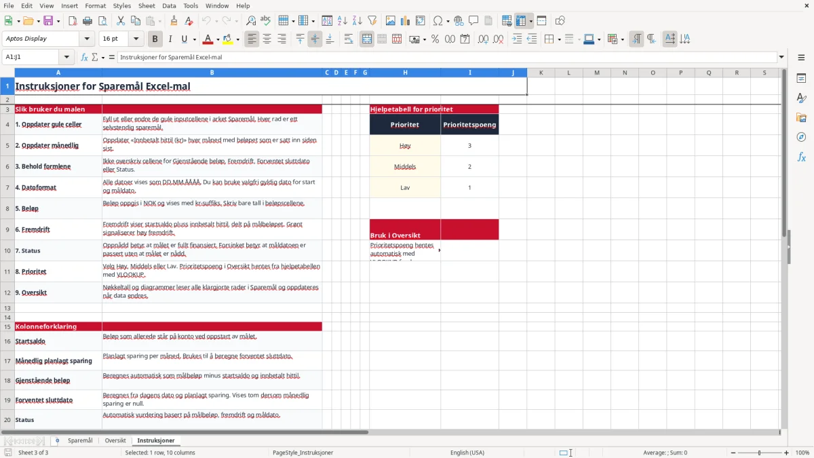Open the Select Function dropdown arrow
The width and height of the screenshot is (814, 458).
coord(103,57)
